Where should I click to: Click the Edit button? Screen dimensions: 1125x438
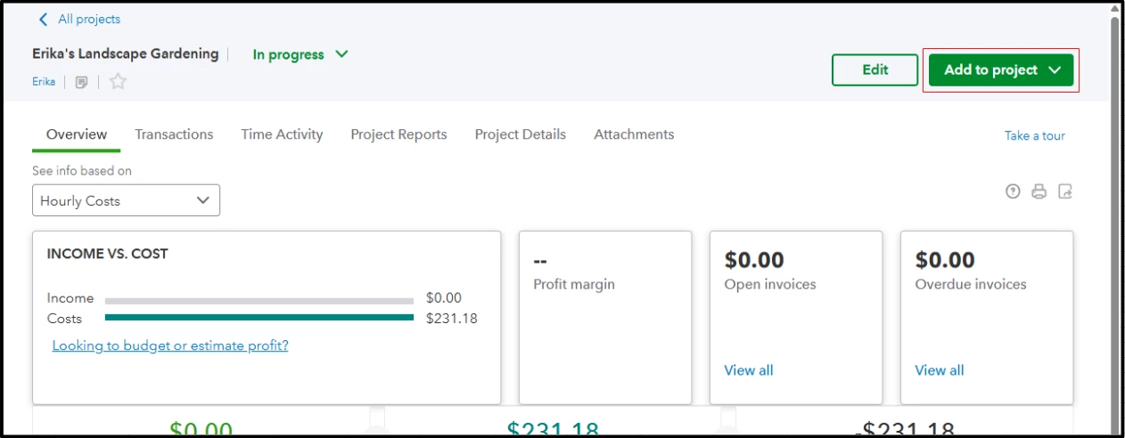pos(875,70)
